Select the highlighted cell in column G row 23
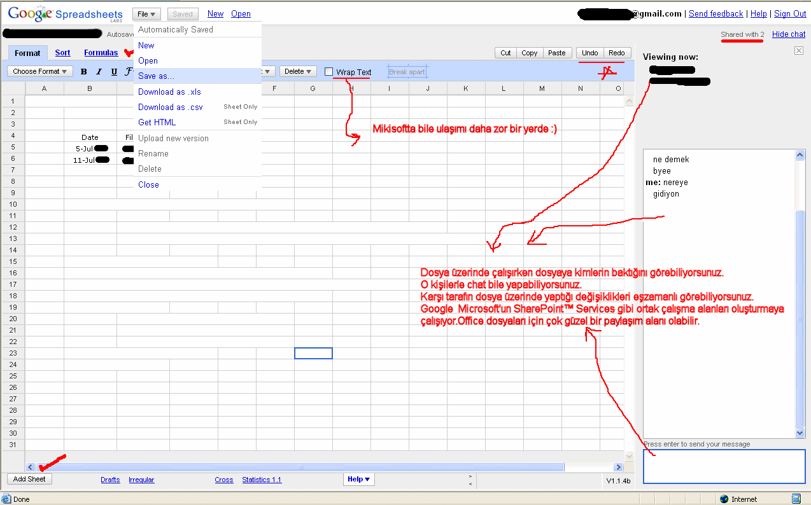 pos(313,353)
